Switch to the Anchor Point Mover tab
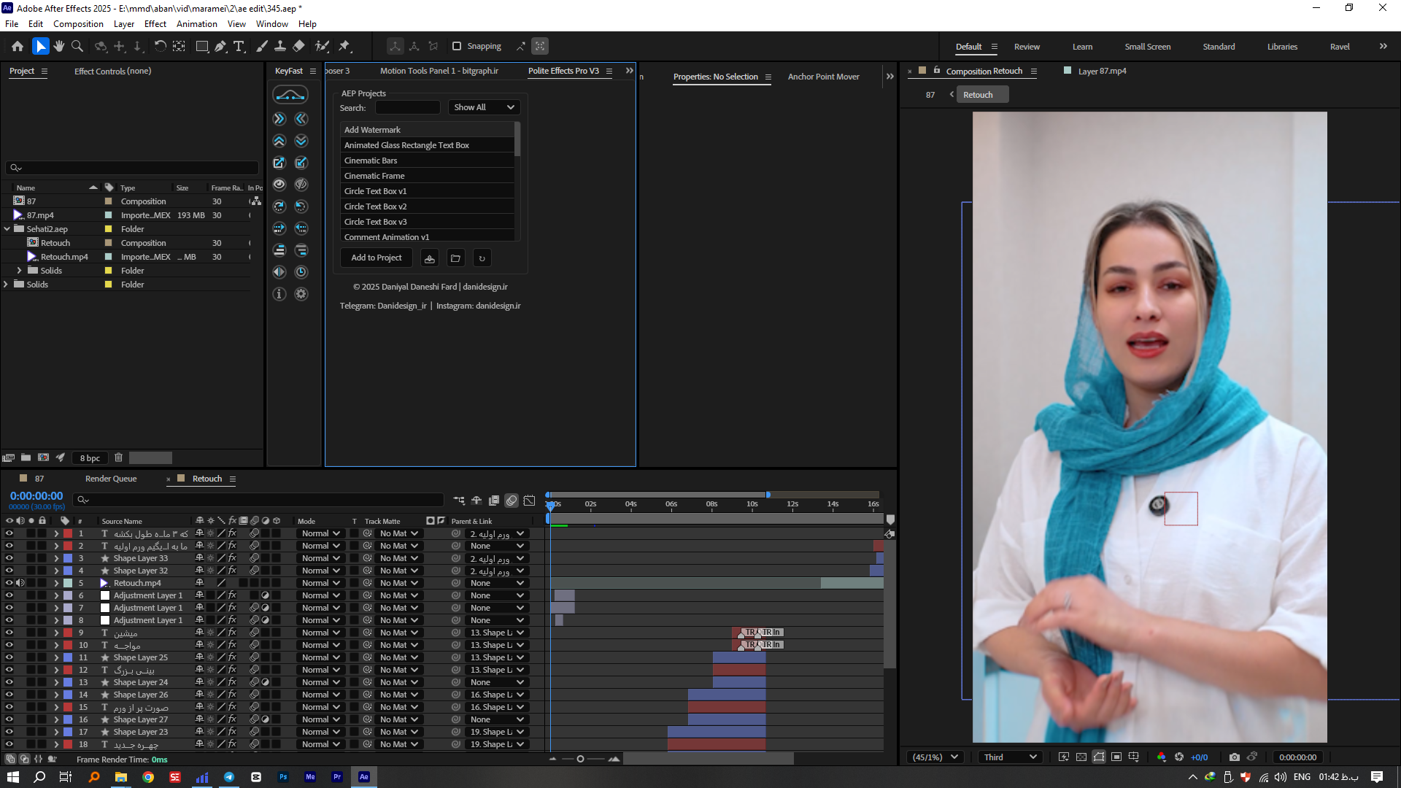The width and height of the screenshot is (1401, 788). click(823, 77)
